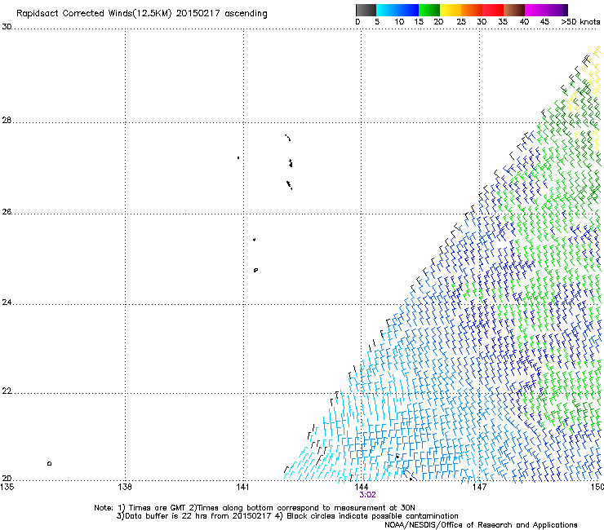Click the NOAA/NESDIS Office of Research credit
This screenshot has width=604, height=530.
pyautogui.click(x=481, y=525)
